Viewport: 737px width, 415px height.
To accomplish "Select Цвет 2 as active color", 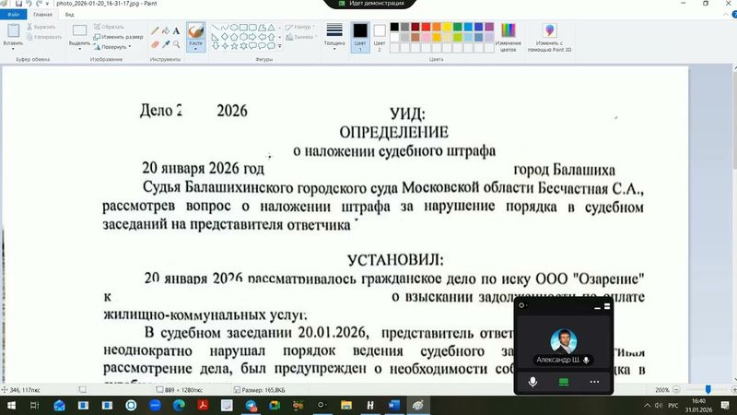I will click(x=380, y=37).
